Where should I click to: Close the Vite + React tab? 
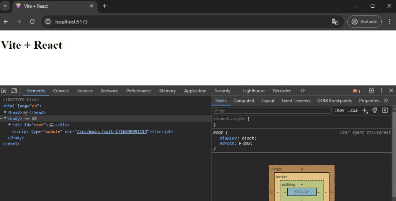tap(91, 6)
